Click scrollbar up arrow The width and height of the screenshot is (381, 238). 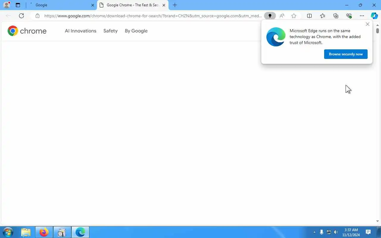coord(377,25)
